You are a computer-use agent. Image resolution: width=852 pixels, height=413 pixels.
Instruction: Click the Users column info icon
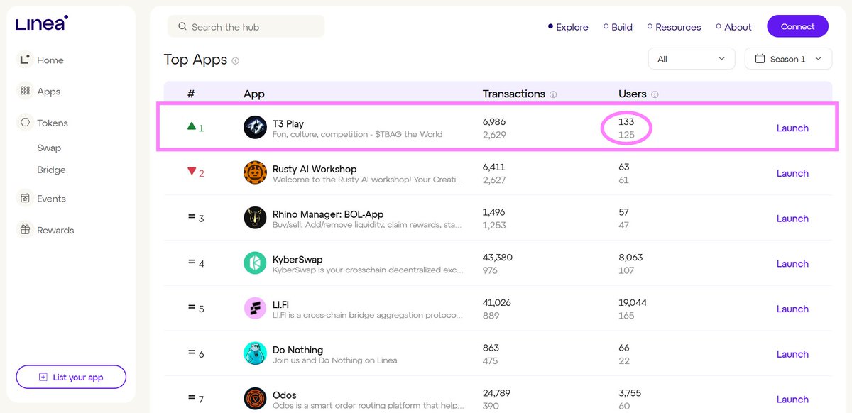655,94
